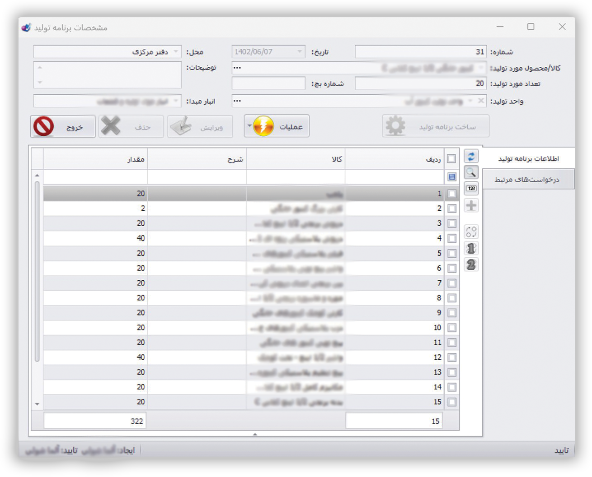Click the magnifier search icon
This screenshot has width=592, height=477.
click(x=471, y=172)
